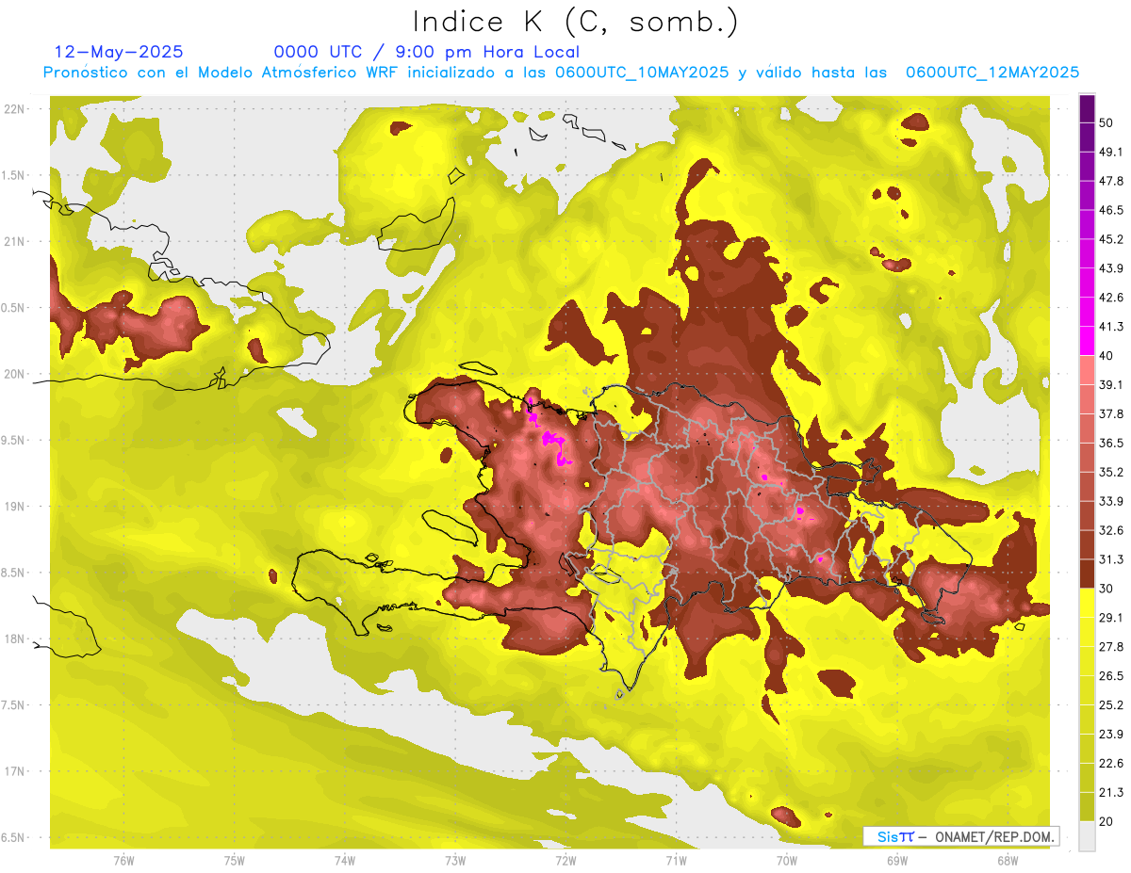This screenshot has width=1131, height=873.
Task: Click the colorbar value '47.8'
Action: point(1112,181)
